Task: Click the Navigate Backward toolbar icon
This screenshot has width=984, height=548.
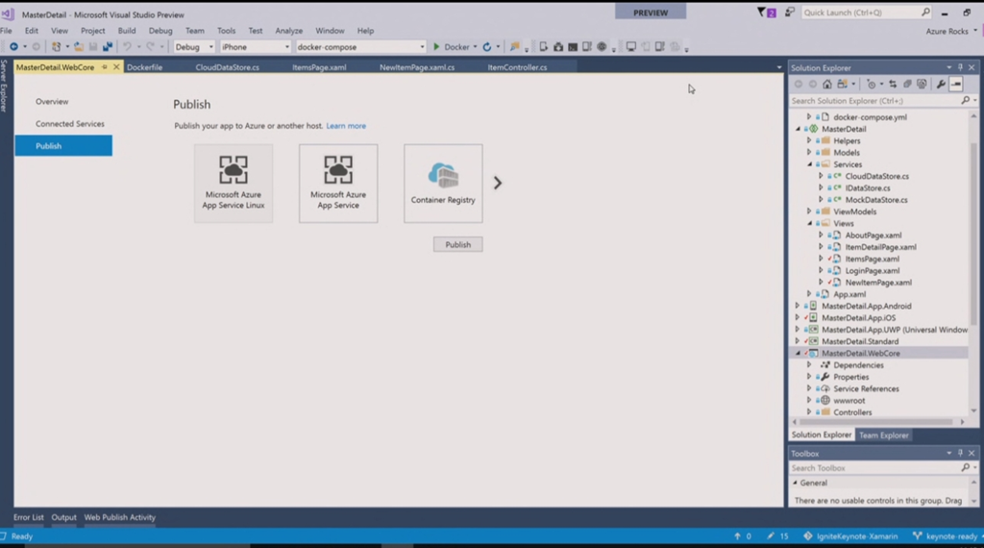Action: click(13, 47)
